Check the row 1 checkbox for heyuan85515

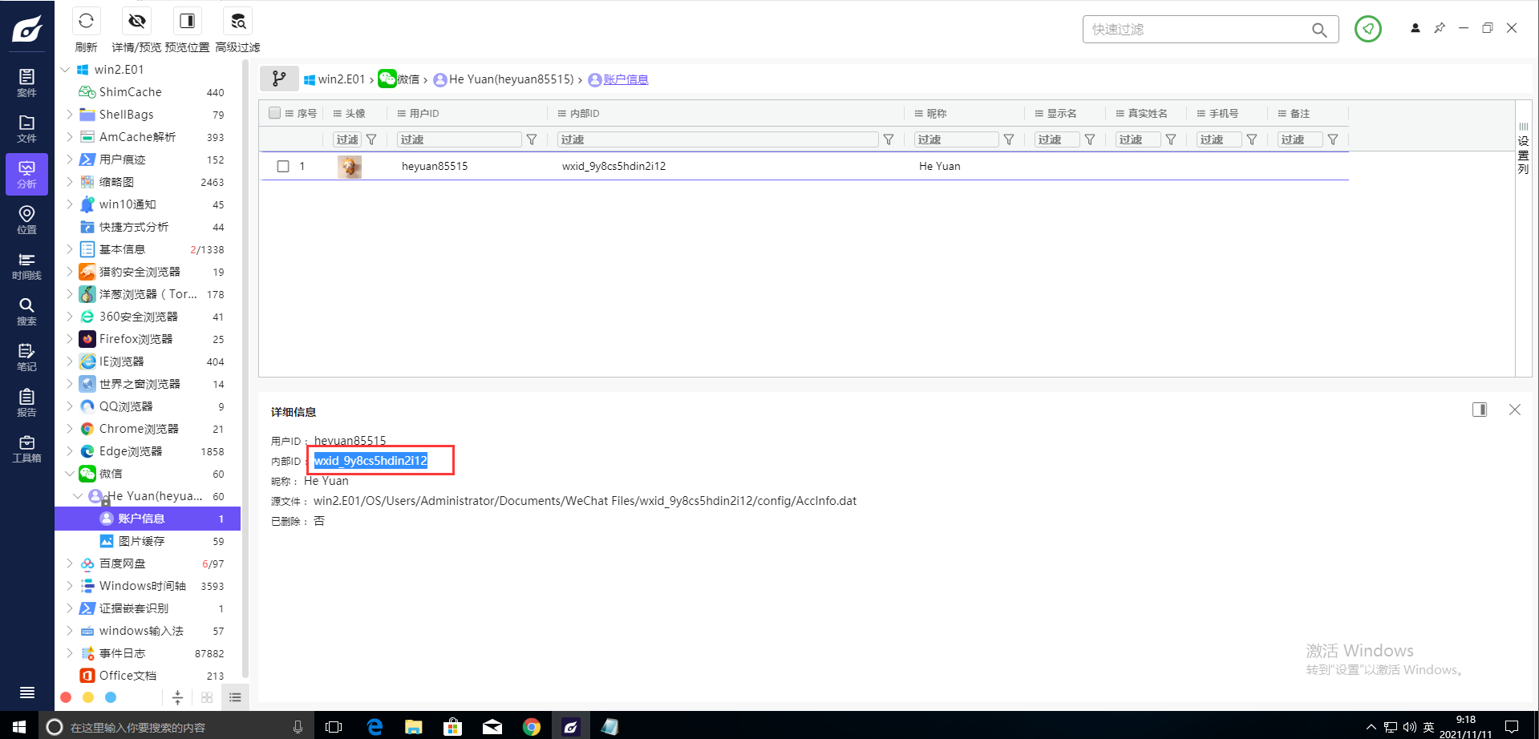(x=283, y=166)
